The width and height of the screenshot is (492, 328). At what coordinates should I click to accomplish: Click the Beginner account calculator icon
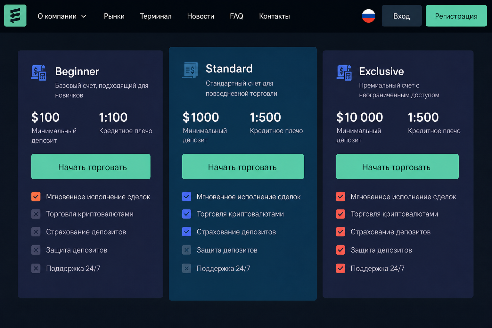click(38, 73)
